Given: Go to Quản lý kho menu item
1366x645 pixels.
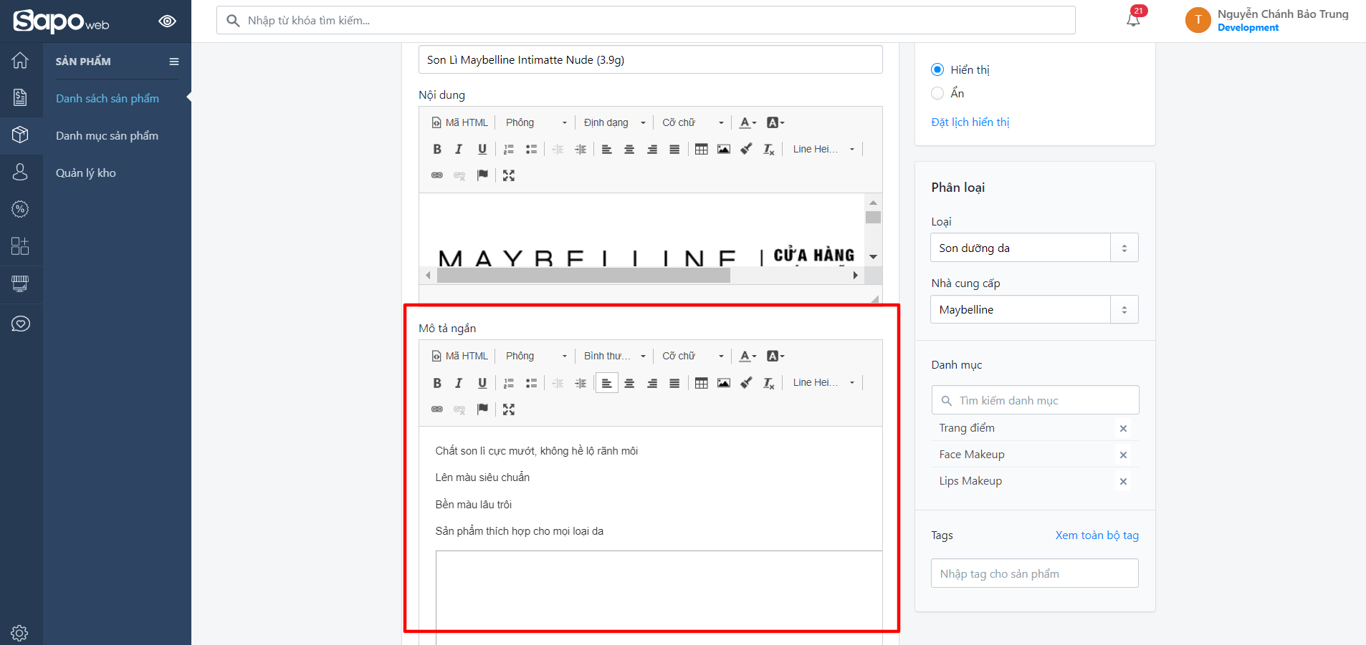Looking at the screenshot, I should (x=86, y=173).
